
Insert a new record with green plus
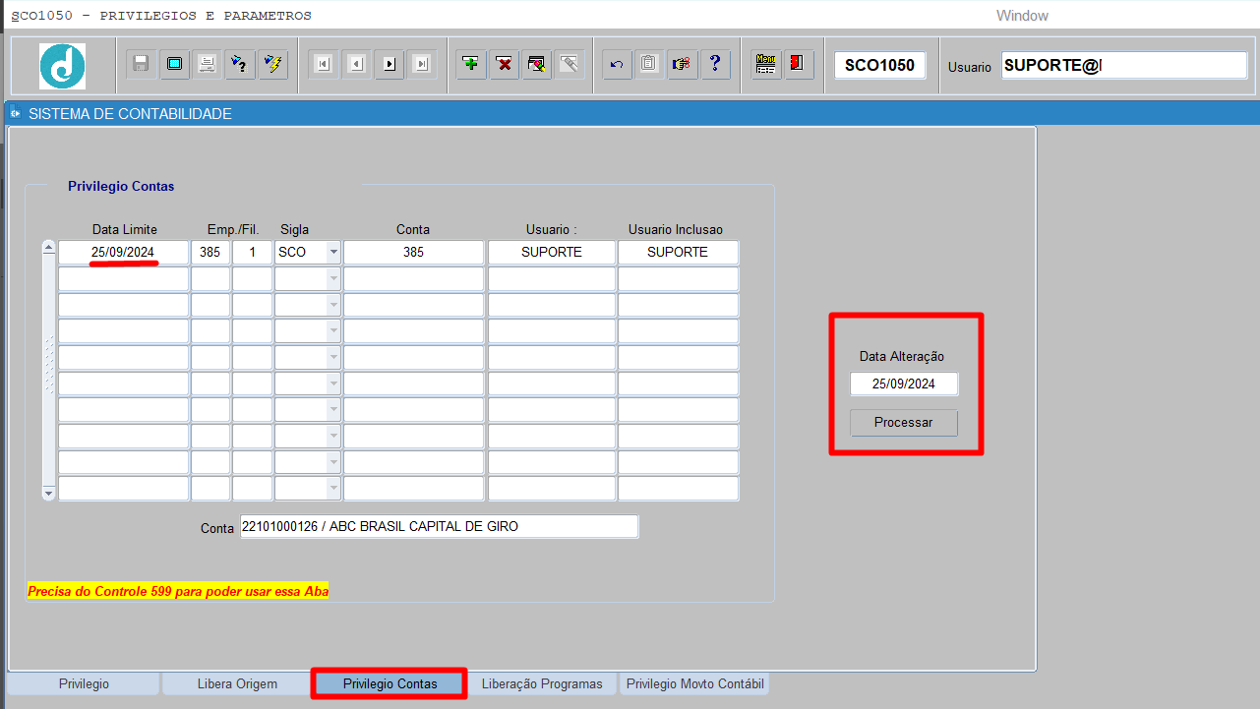(472, 64)
